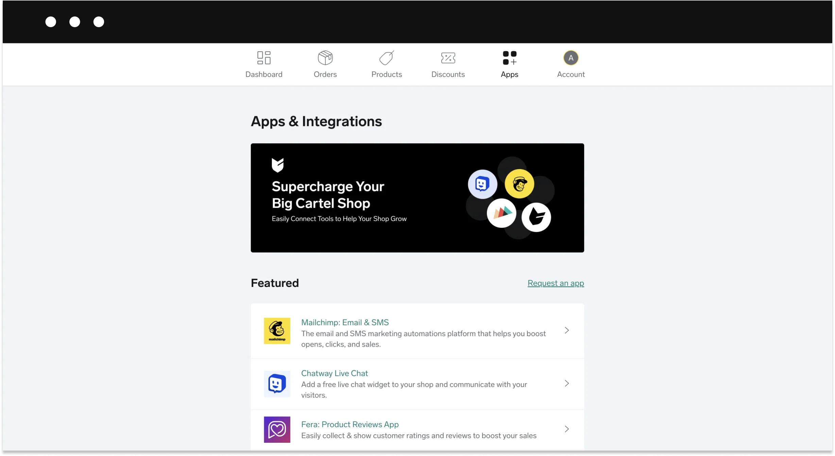Click the third white window control dot
Image resolution: width=835 pixels, height=456 pixels.
click(x=99, y=22)
